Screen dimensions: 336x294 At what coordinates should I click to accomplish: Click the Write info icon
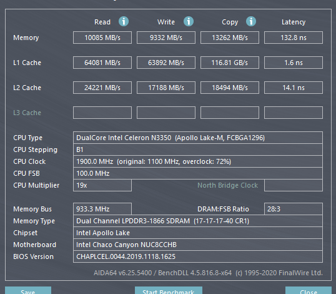pyautogui.click(x=189, y=21)
